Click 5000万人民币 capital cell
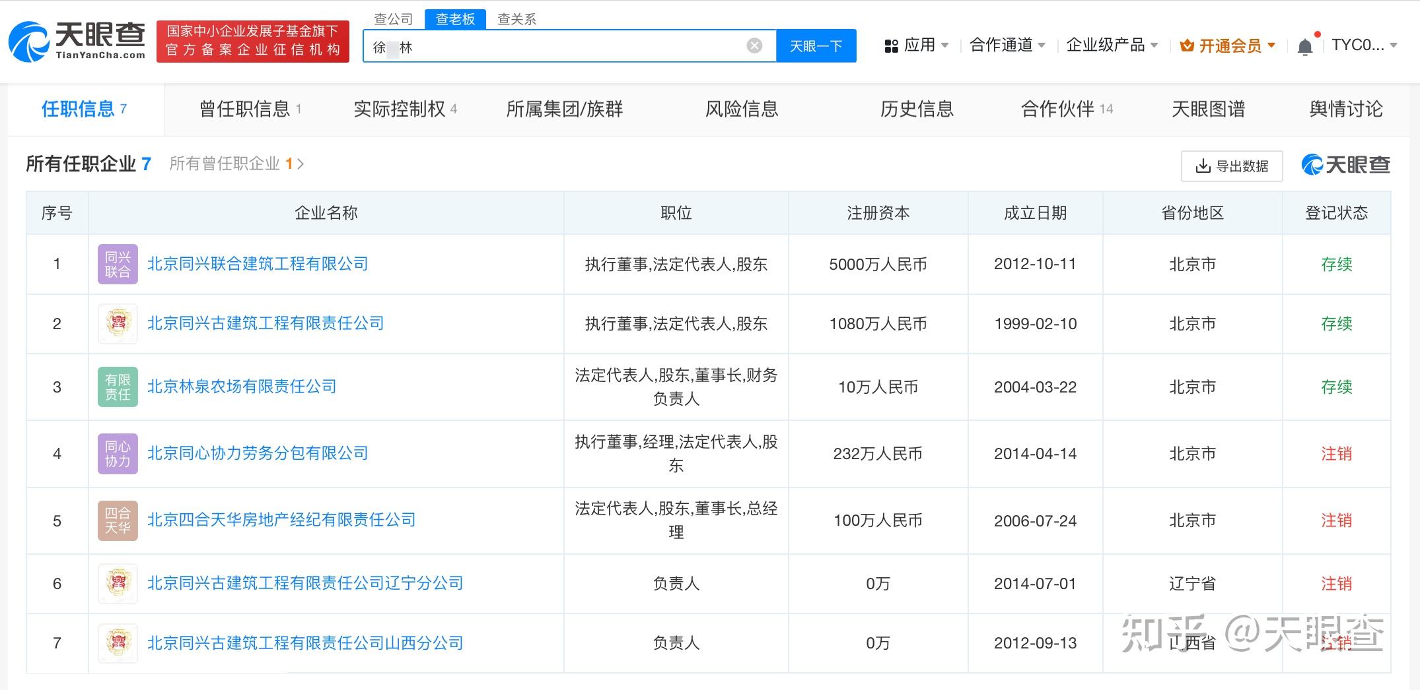The width and height of the screenshot is (1420, 690). (878, 265)
